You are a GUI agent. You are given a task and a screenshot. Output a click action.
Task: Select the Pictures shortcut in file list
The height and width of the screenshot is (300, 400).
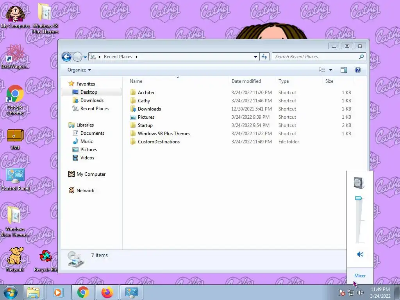click(x=241, y=117)
